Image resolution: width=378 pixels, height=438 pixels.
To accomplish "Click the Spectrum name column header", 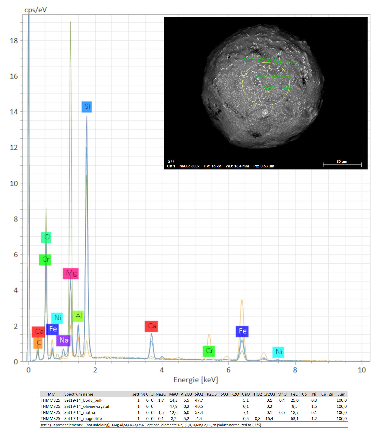I will (79, 394).
